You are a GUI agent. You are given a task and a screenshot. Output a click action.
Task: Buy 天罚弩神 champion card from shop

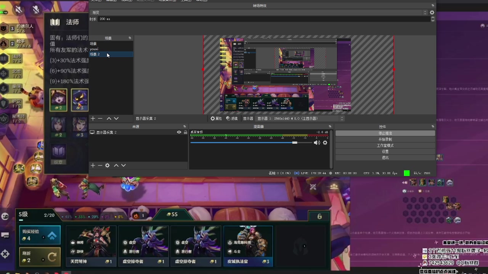coord(91,246)
